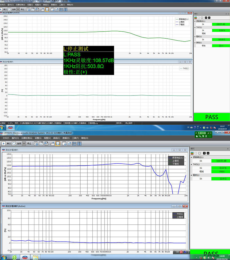Select 32.9 Ω impedance value cell
The image size is (230, 260).
tap(220, 179)
